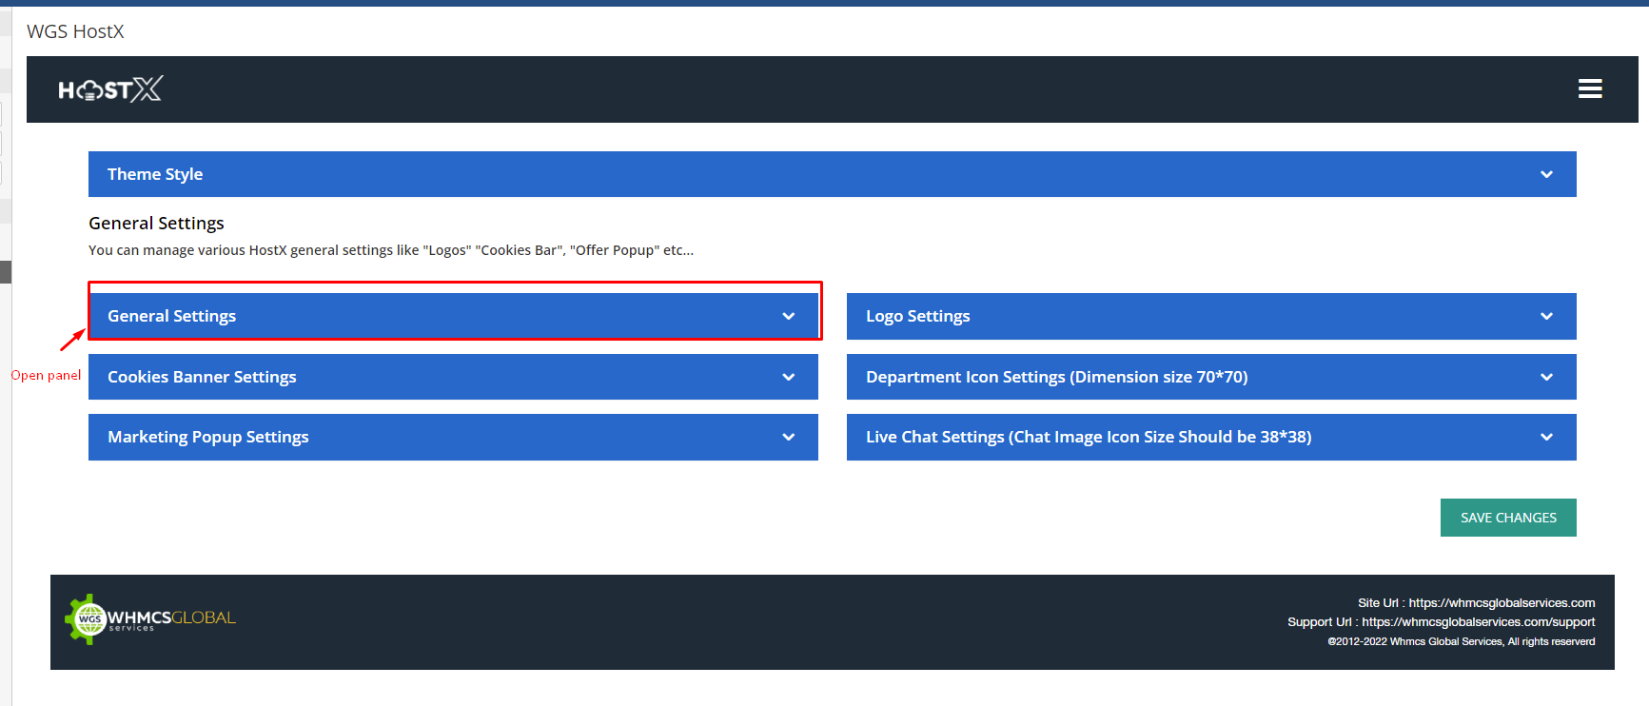Click the chevron arrow on Logo Settings
1649x706 pixels.
click(1546, 317)
